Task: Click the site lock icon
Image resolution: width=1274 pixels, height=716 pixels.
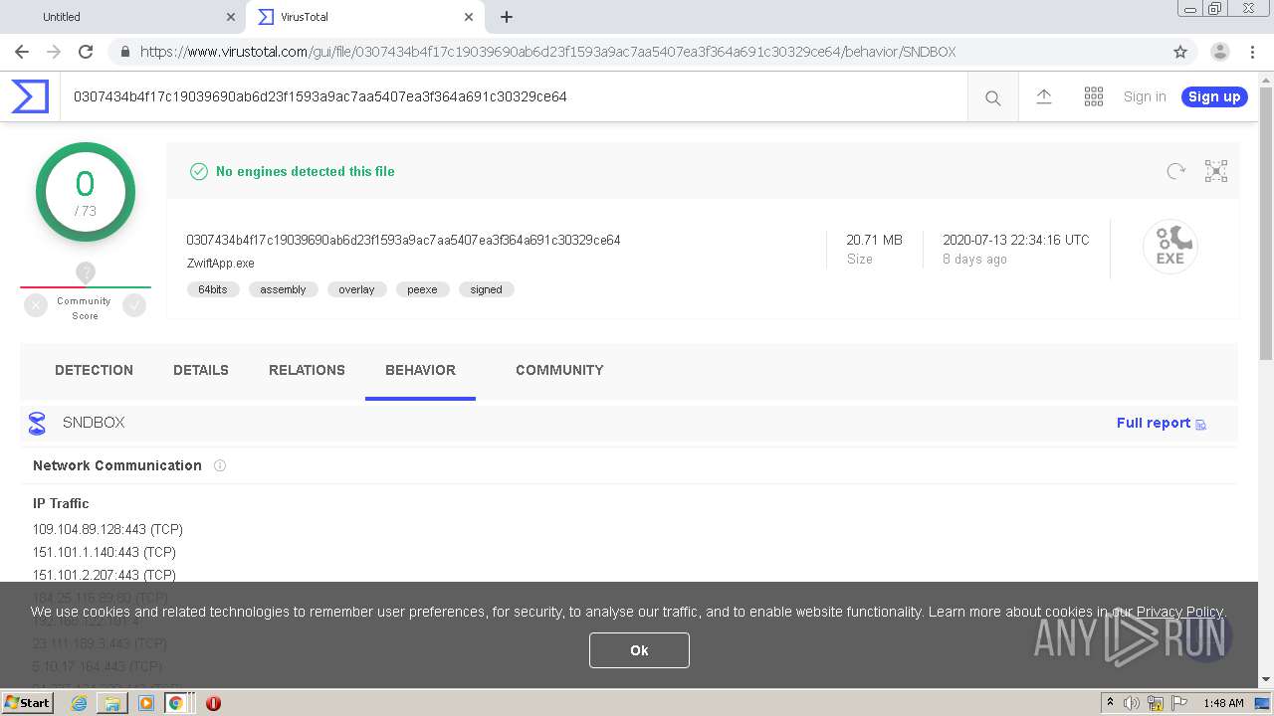Action: pyautogui.click(x=124, y=52)
